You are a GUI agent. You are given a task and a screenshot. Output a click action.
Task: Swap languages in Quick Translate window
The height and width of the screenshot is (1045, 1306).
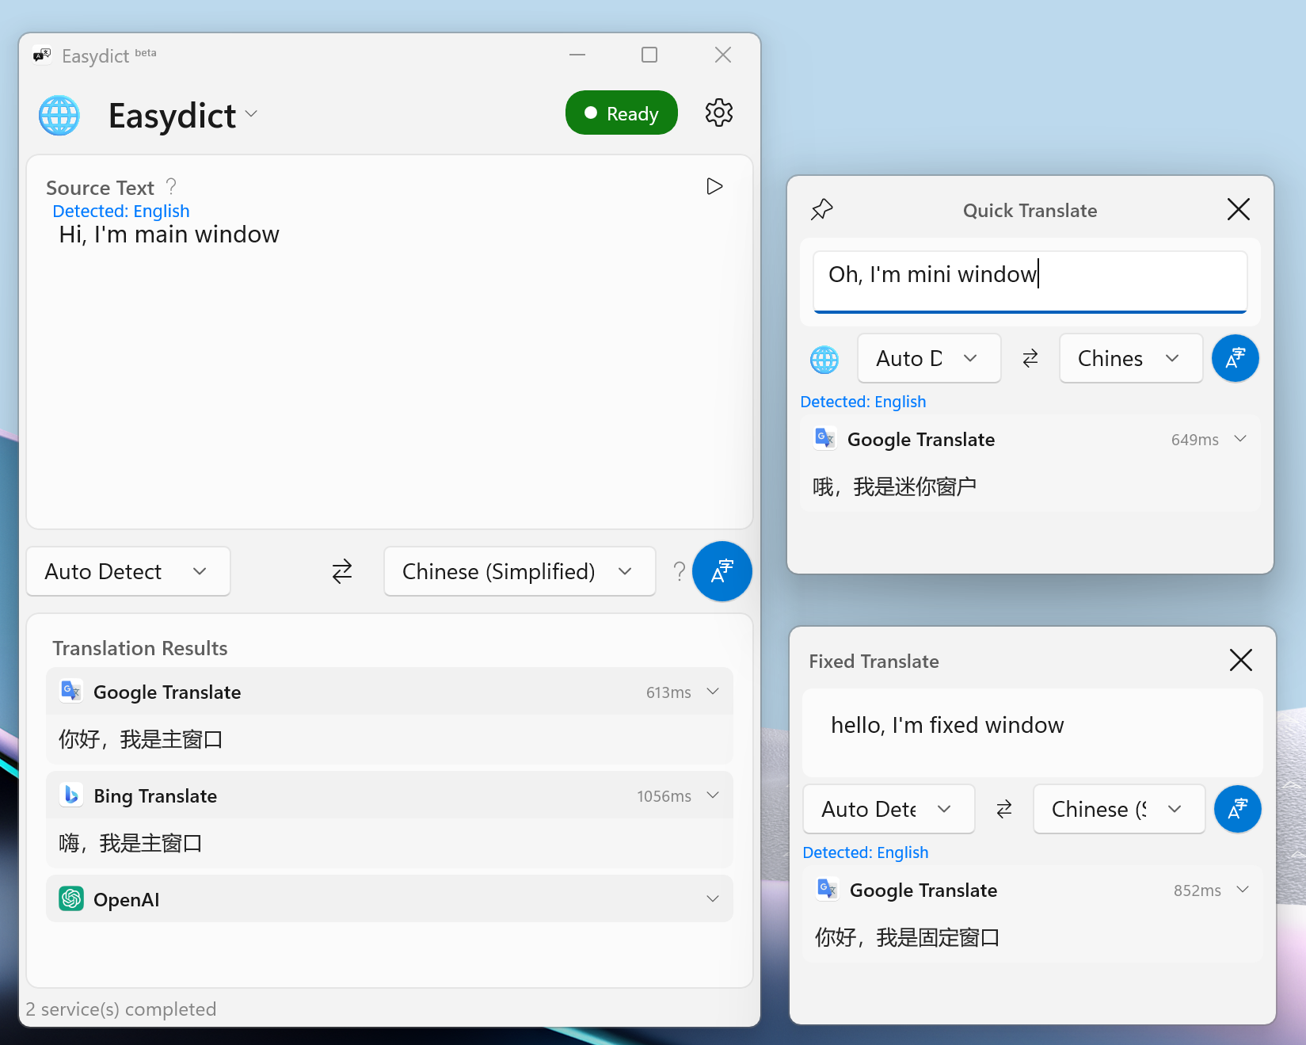(x=1030, y=359)
